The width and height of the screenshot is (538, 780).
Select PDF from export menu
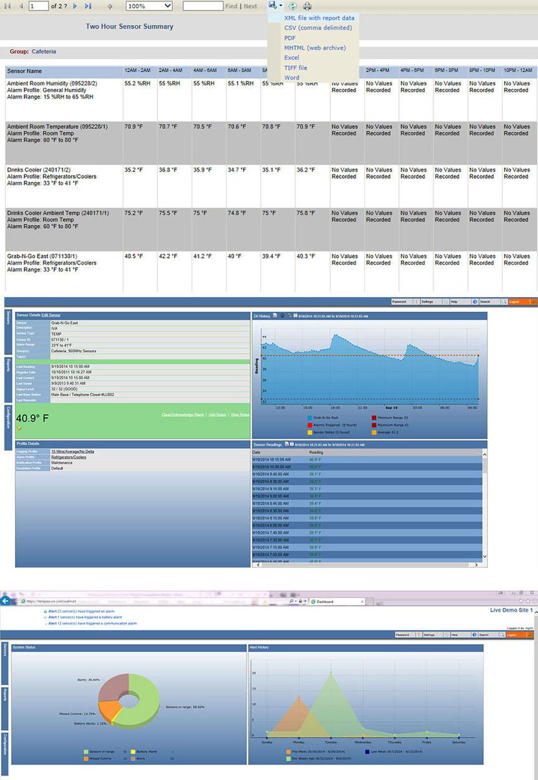click(290, 38)
